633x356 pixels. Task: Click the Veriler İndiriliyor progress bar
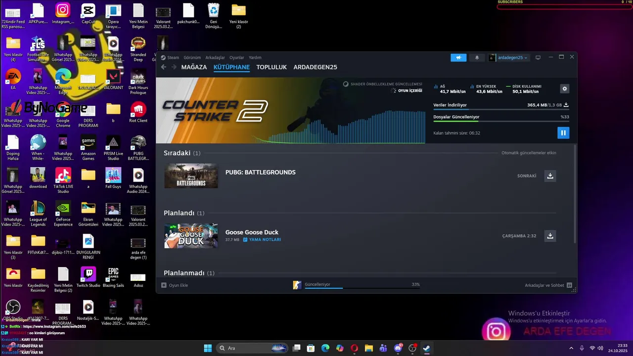[x=501, y=110]
